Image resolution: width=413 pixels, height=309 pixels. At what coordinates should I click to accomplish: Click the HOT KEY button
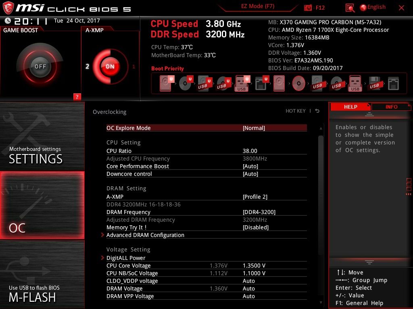[296, 111]
